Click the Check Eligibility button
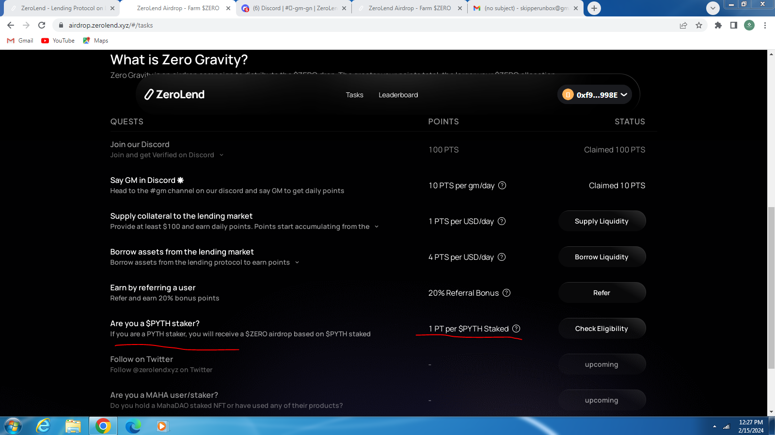 (x=601, y=329)
